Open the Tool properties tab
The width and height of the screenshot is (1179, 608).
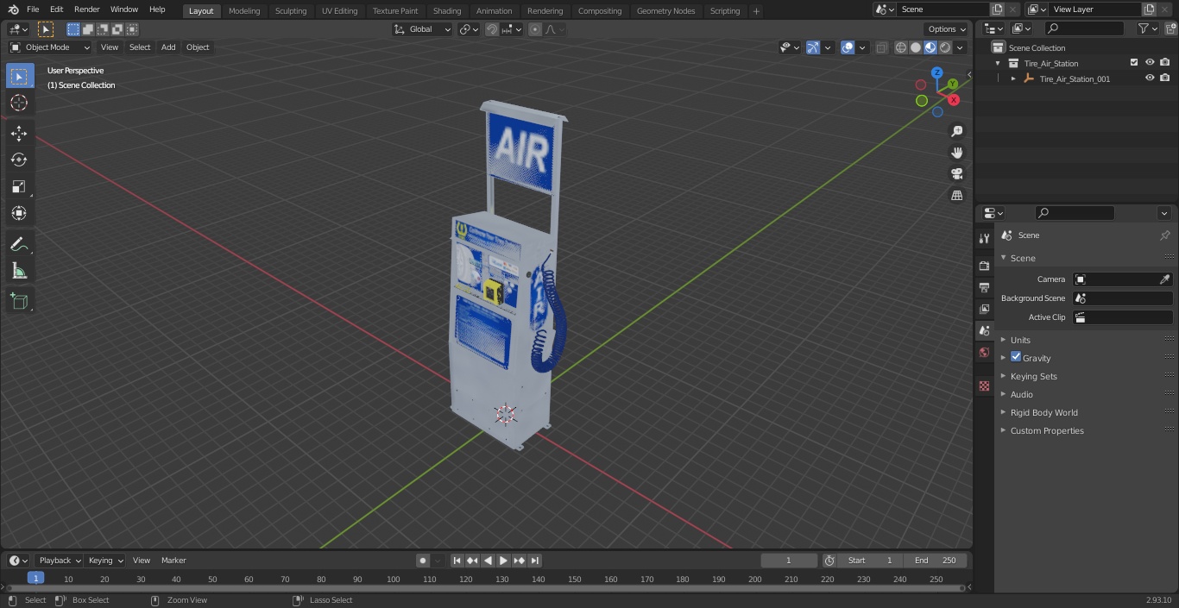point(984,238)
